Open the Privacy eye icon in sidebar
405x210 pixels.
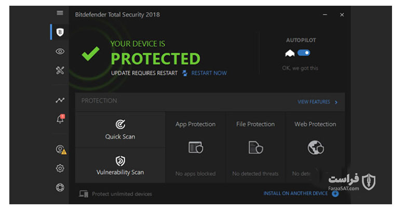pyautogui.click(x=60, y=51)
